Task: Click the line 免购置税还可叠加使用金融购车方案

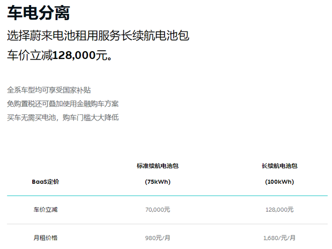Action: pos(63,104)
